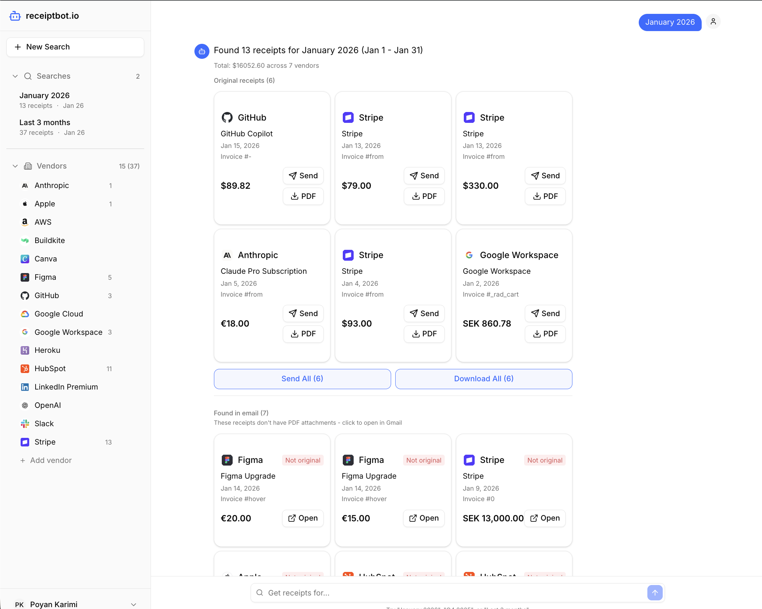
Task: Click the HubSpot vendor icon in sidebar
Action: click(x=25, y=369)
